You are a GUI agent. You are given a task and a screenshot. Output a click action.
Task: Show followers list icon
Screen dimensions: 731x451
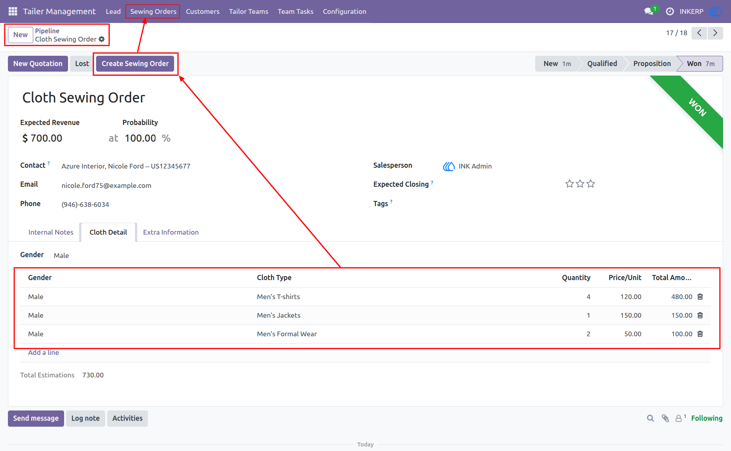(680, 418)
